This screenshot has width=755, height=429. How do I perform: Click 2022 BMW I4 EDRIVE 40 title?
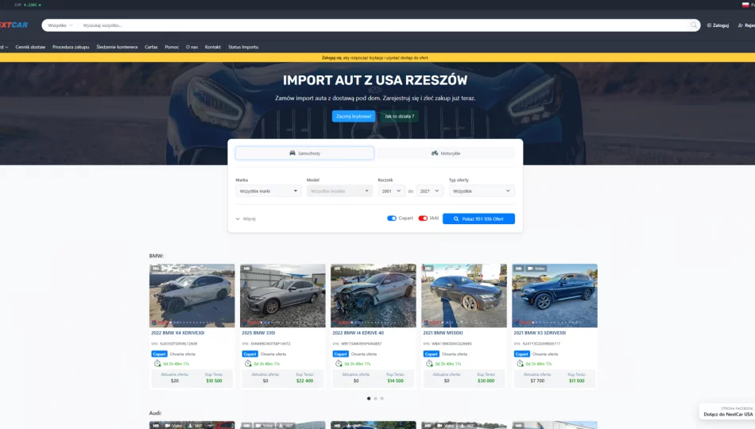[358, 333]
